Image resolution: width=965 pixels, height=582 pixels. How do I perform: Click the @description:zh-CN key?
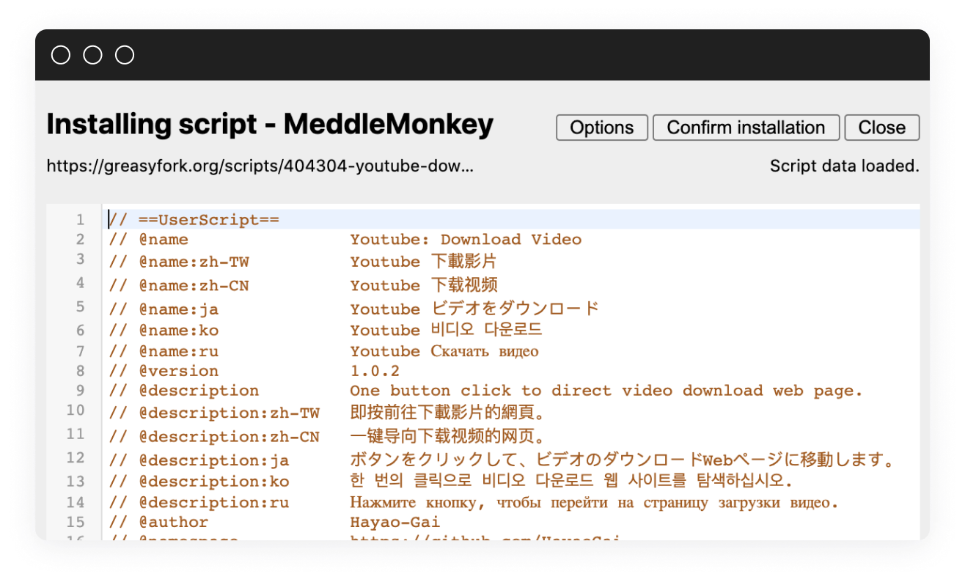tap(230, 437)
